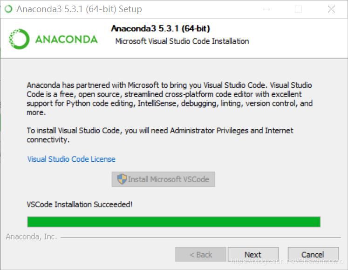Click the bold 'Anaconda3 5.3.1 (64-bit)' heading
The height and width of the screenshot is (270, 348).
point(160,28)
